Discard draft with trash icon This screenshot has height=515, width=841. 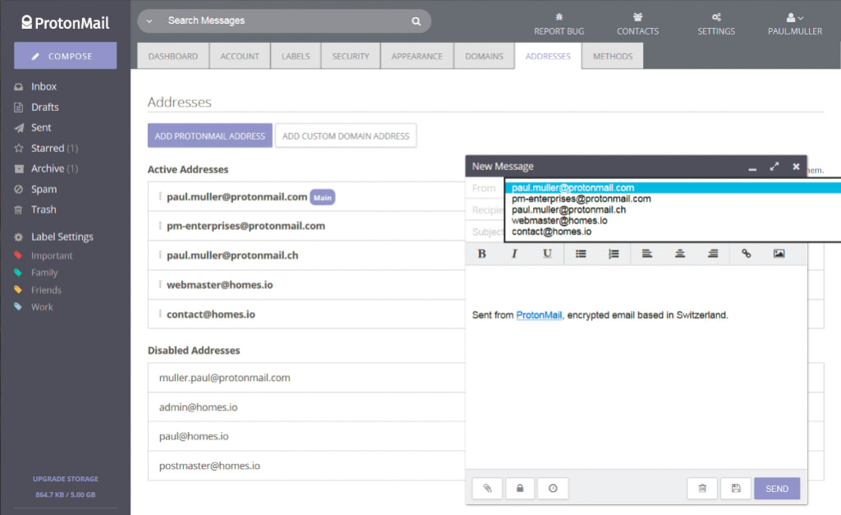click(702, 488)
